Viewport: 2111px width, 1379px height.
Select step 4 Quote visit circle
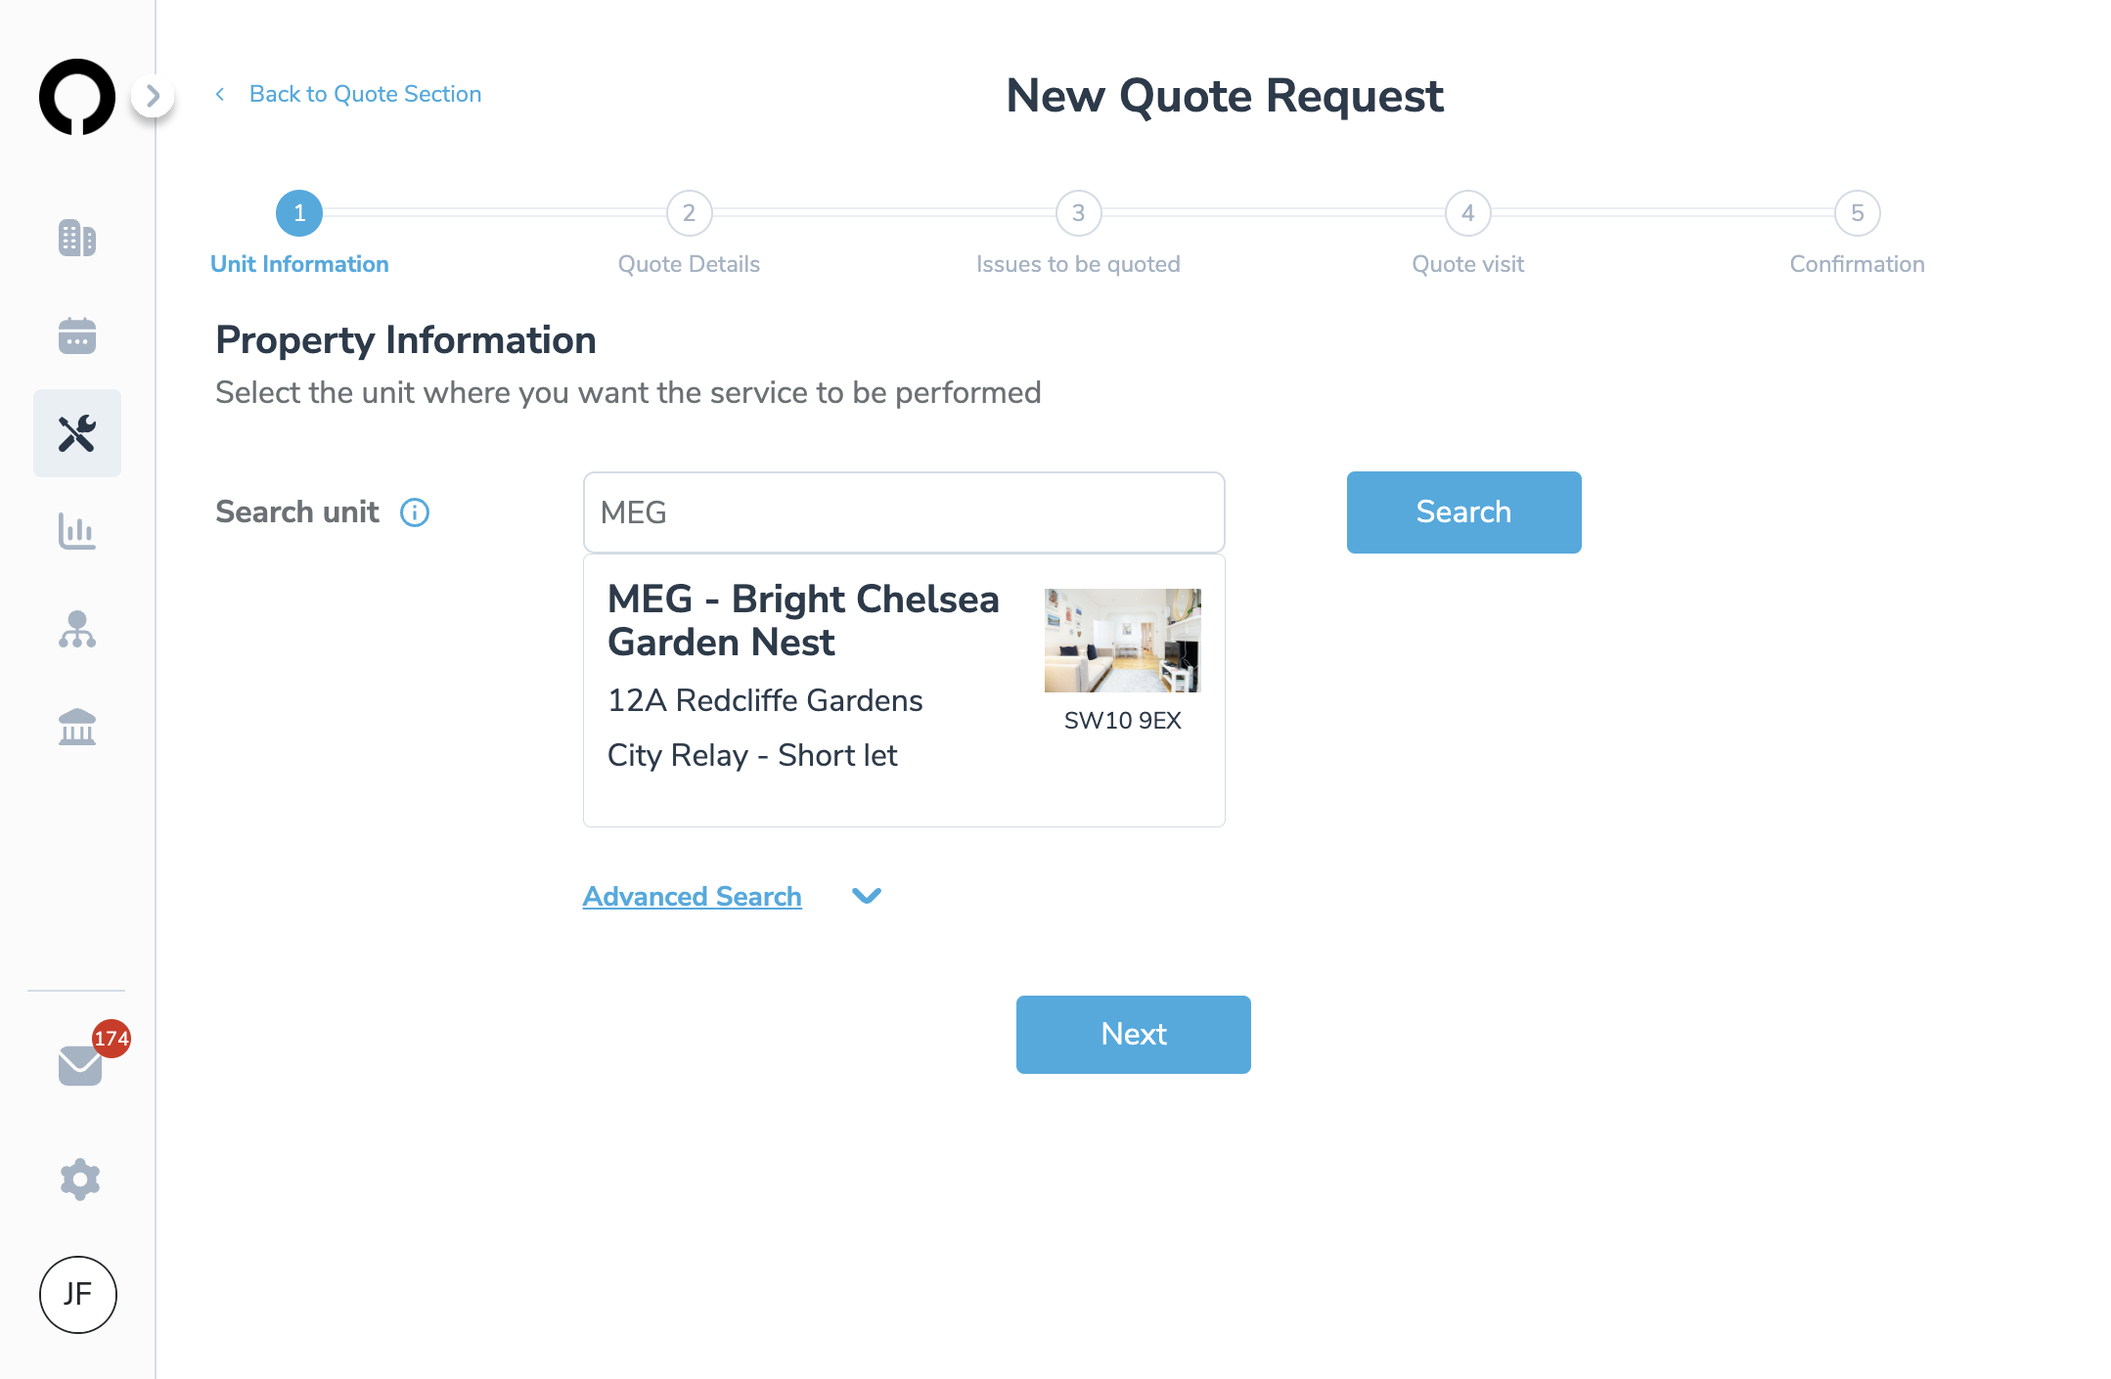click(x=1468, y=213)
